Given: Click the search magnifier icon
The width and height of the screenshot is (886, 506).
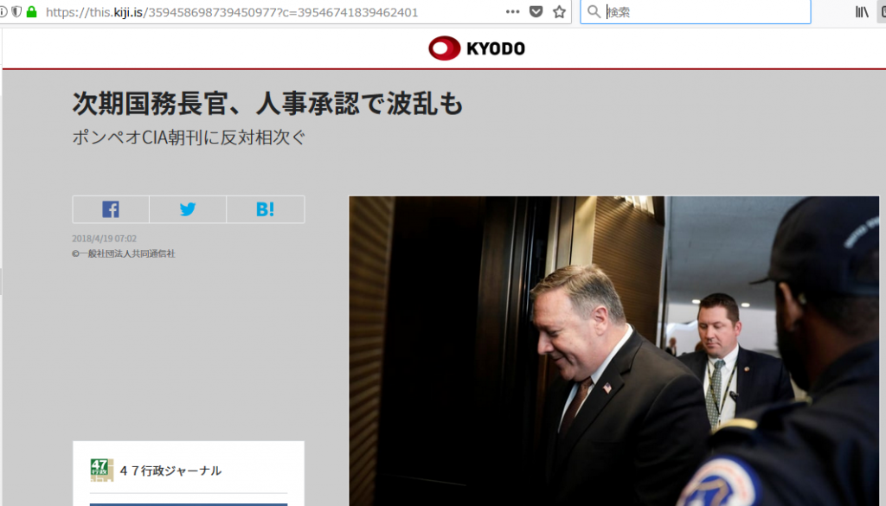Looking at the screenshot, I should [594, 12].
